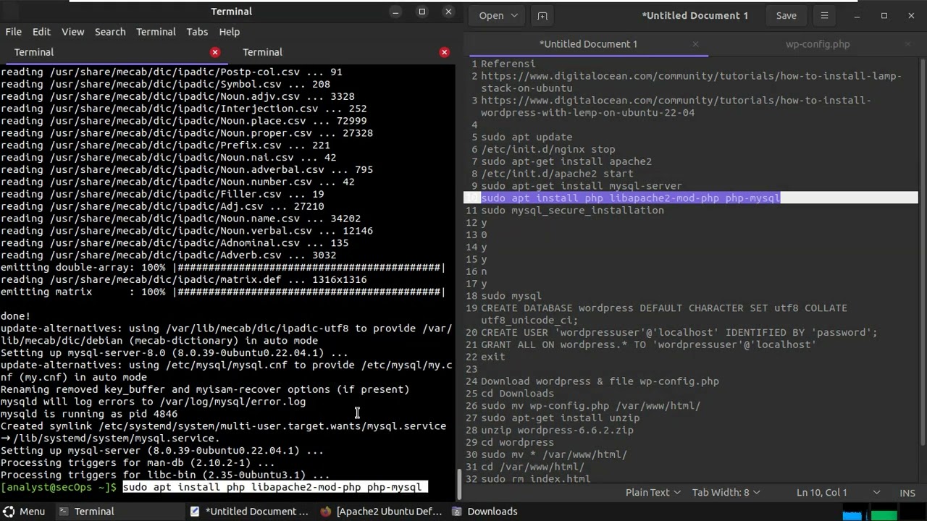
Task: Click line 'unzip wordpress-6.6.2.zip'
Action: pos(557,431)
